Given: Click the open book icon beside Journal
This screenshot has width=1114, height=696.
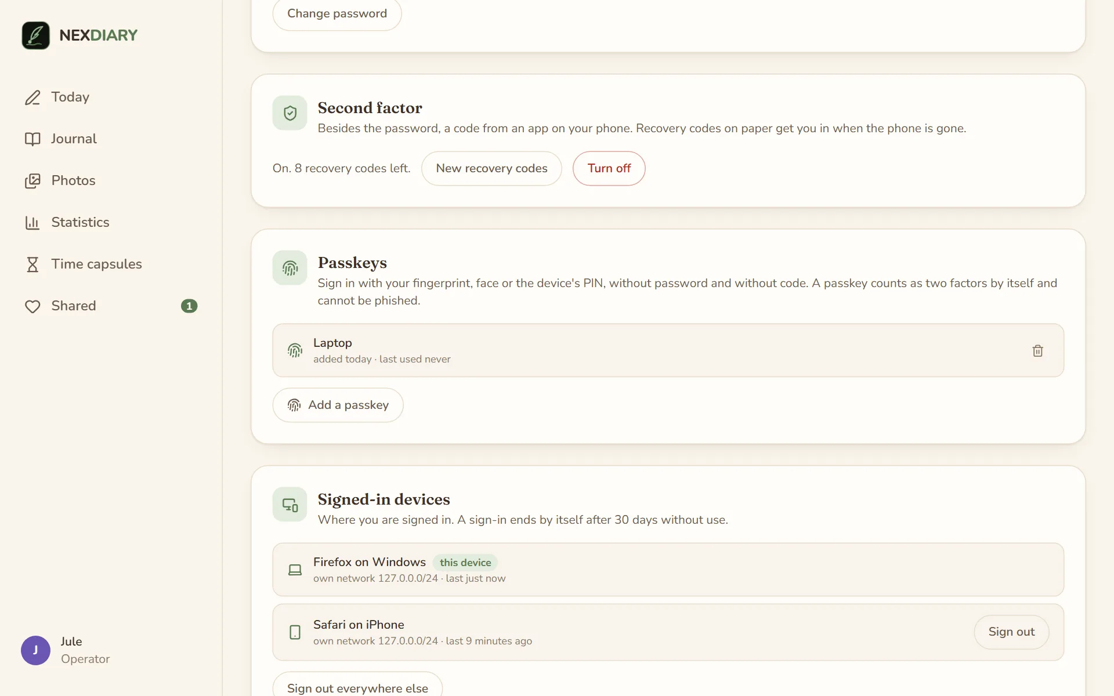Looking at the screenshot, I should click(32, 139).
